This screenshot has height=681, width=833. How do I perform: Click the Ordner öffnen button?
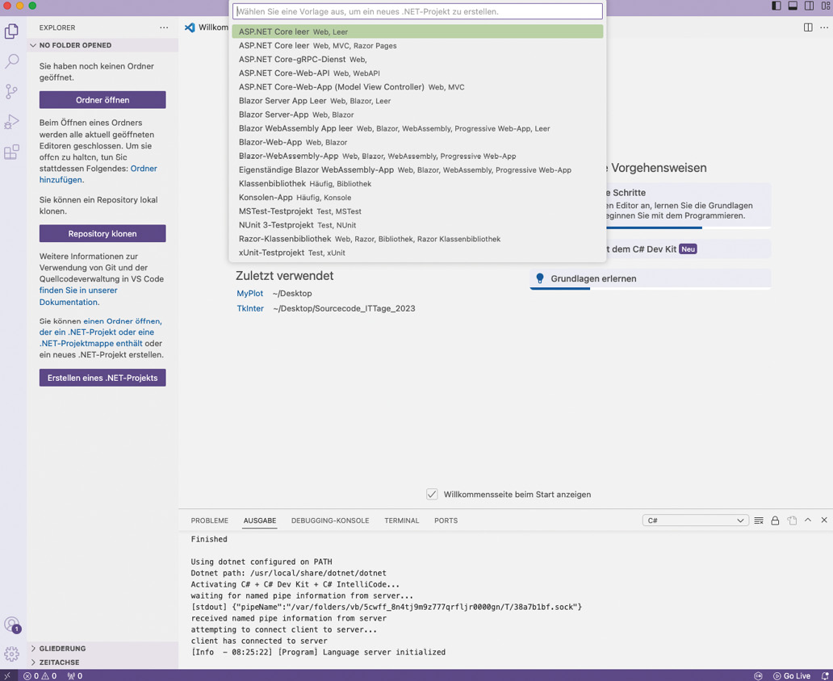pyautogui.click(x=103, y=100)
